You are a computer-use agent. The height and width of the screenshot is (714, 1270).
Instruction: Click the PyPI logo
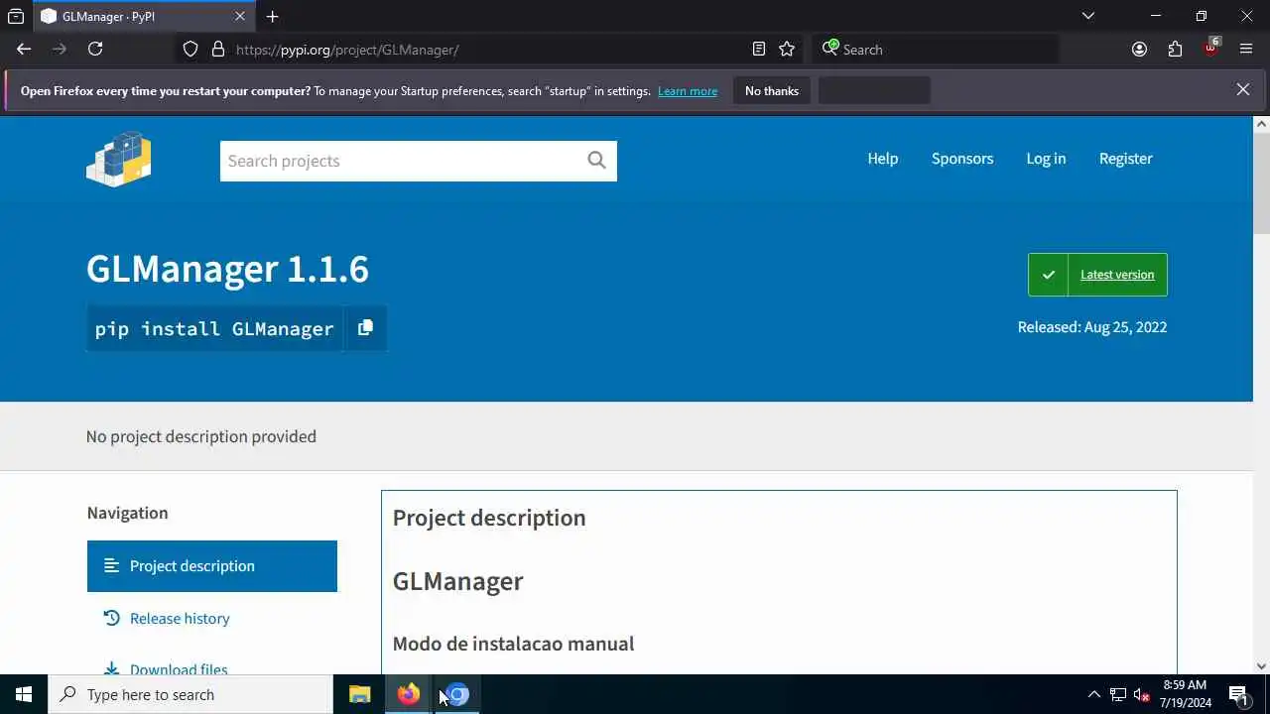point(119,159)
